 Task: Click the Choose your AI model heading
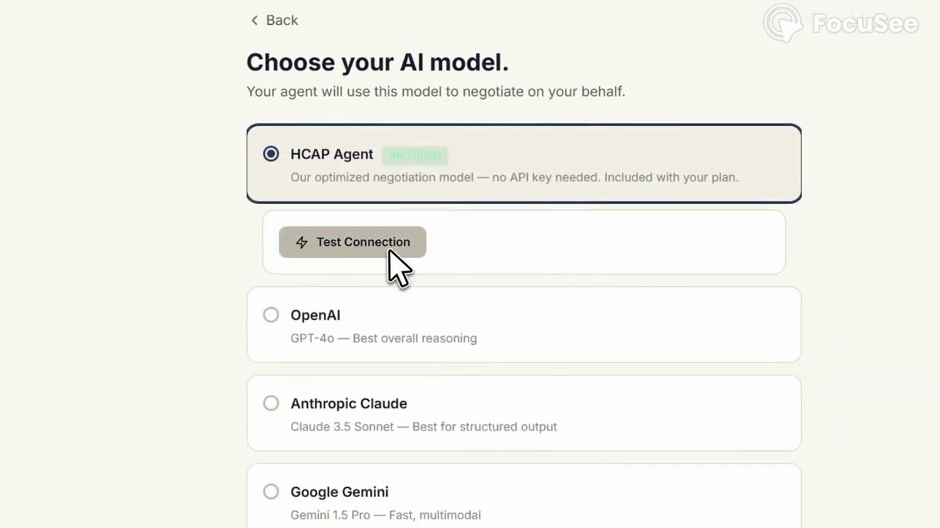(x=377, y=62)
